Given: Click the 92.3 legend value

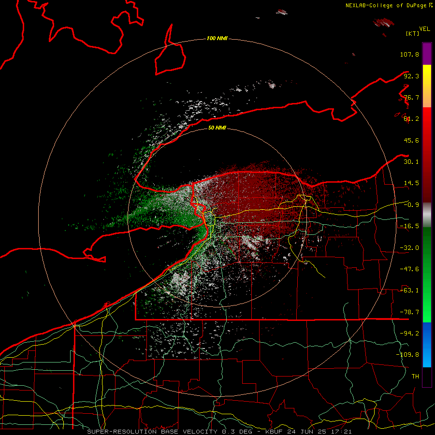Looking at the screenshot, I should (411, 76).
